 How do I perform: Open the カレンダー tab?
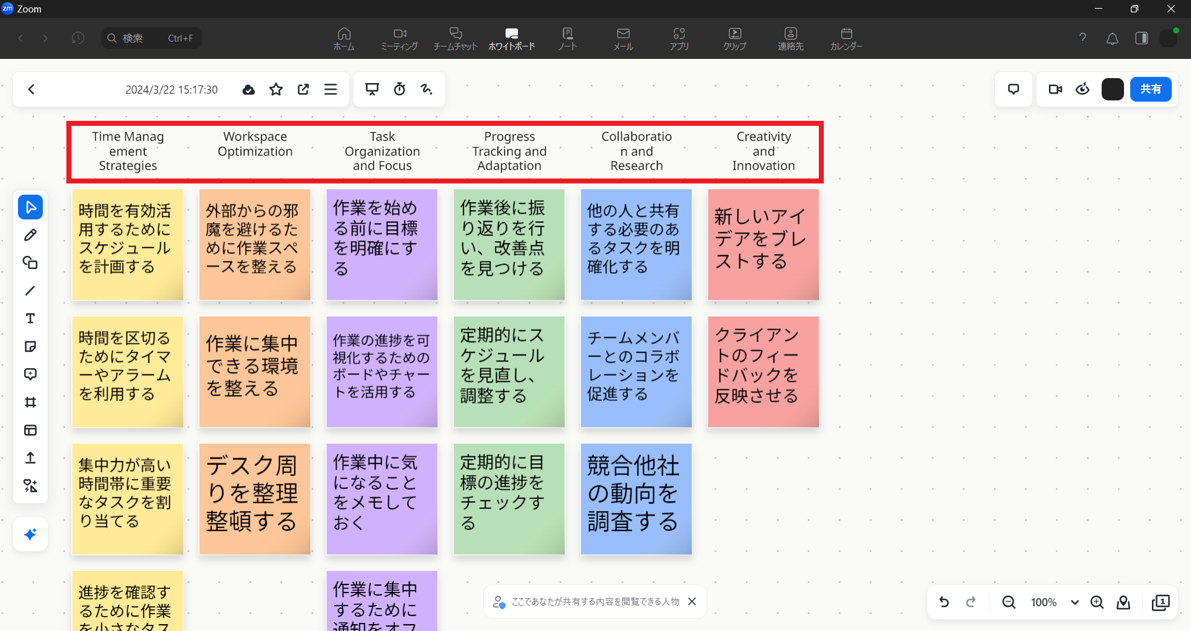point(846,38)
